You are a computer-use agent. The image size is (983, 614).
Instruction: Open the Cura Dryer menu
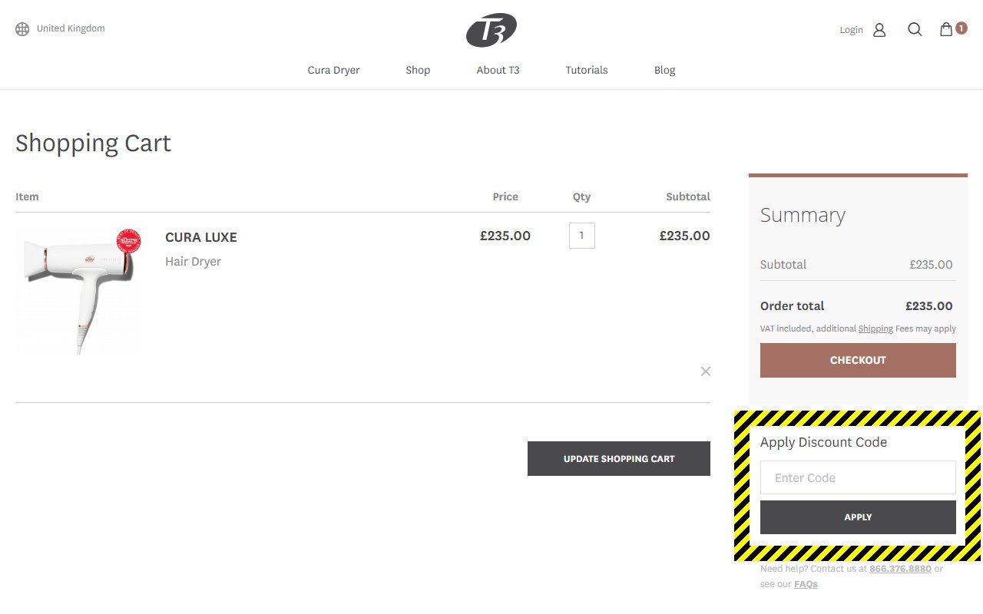point(333,70)
